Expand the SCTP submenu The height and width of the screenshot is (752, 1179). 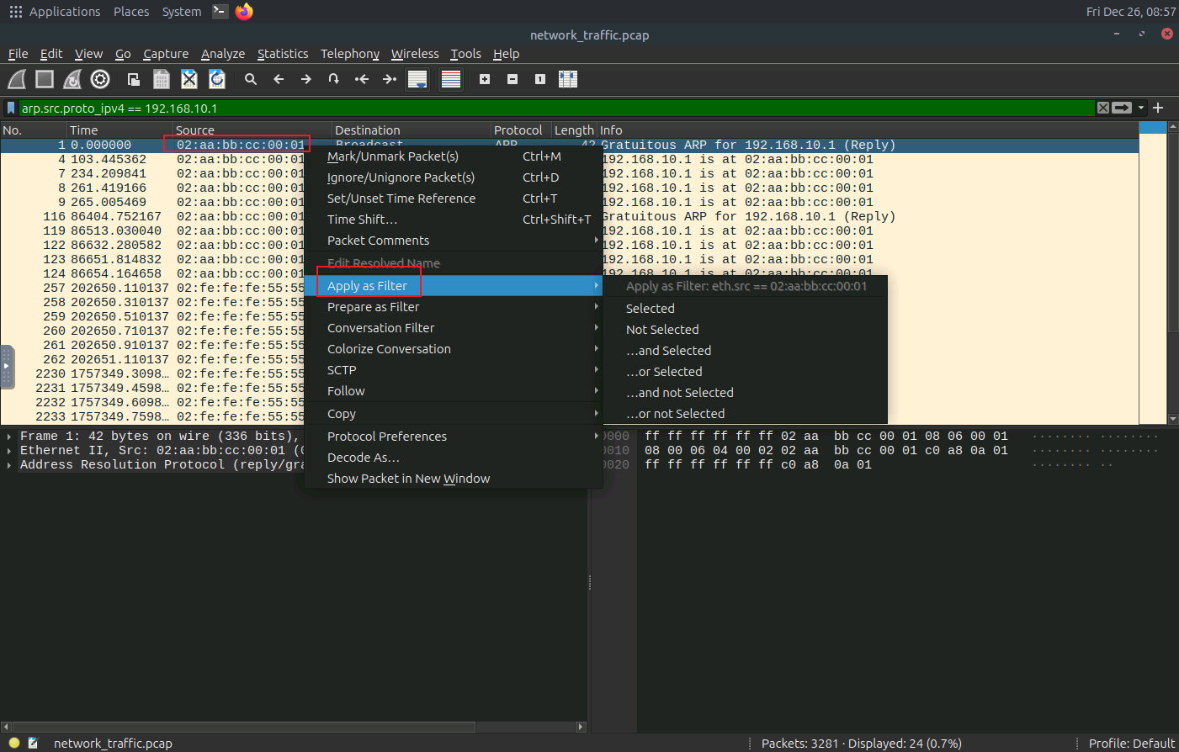[x=453, y=370]
